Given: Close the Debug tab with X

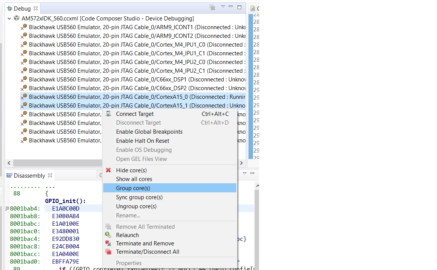Looking at the screenshot, I should 36,8.
